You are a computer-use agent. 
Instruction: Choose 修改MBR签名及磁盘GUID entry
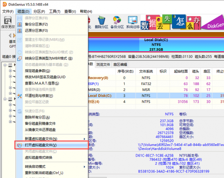52,77
